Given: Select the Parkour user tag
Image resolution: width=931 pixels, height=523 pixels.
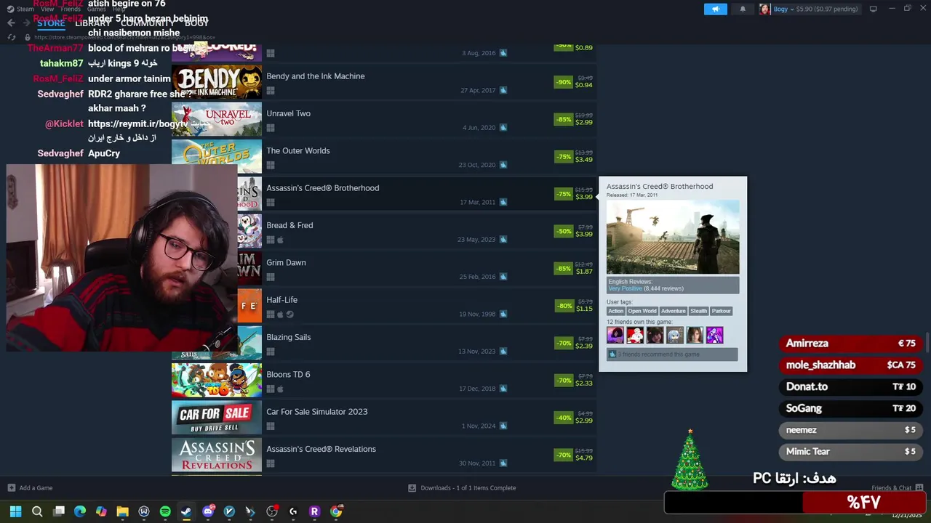Looking at the screenshot, I should (721, 311).
